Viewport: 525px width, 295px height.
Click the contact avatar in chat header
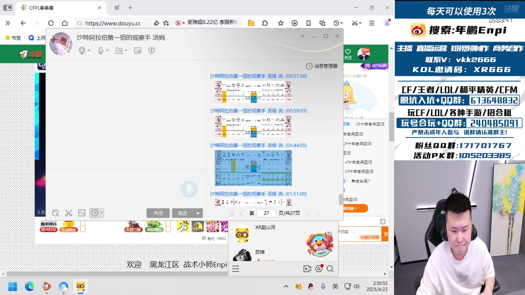[x=61, y=44]
